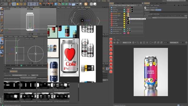Open the Resolution dropdown in Attributes
This screenshot has height=106, width=188.
[170, 18]
